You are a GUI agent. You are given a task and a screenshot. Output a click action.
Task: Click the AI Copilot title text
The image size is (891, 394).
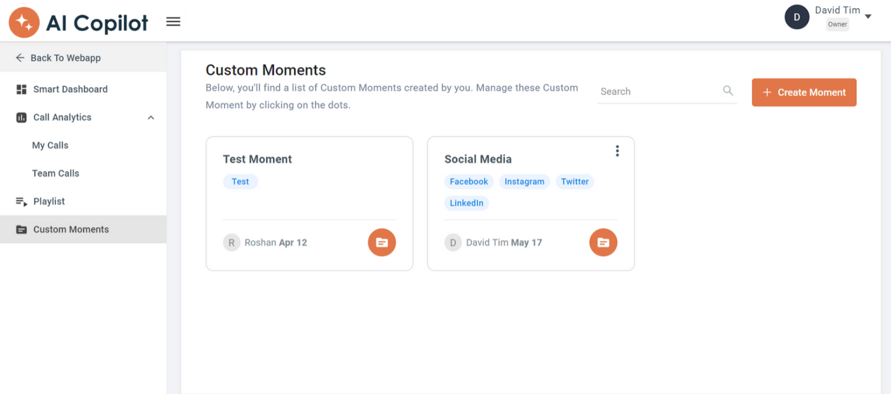pyautogui.click(x=97, y=23)
